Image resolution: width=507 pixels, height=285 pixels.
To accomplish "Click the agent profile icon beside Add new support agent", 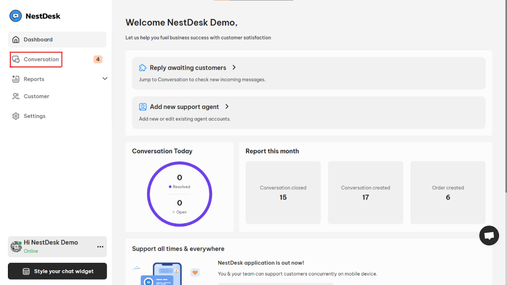I will coord(143,107).
